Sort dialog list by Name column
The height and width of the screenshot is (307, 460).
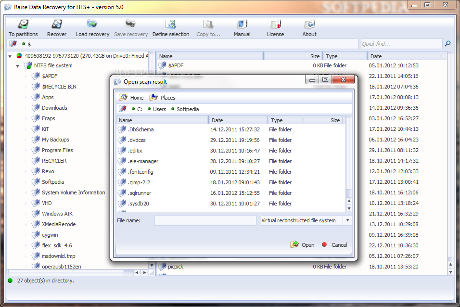162,120
